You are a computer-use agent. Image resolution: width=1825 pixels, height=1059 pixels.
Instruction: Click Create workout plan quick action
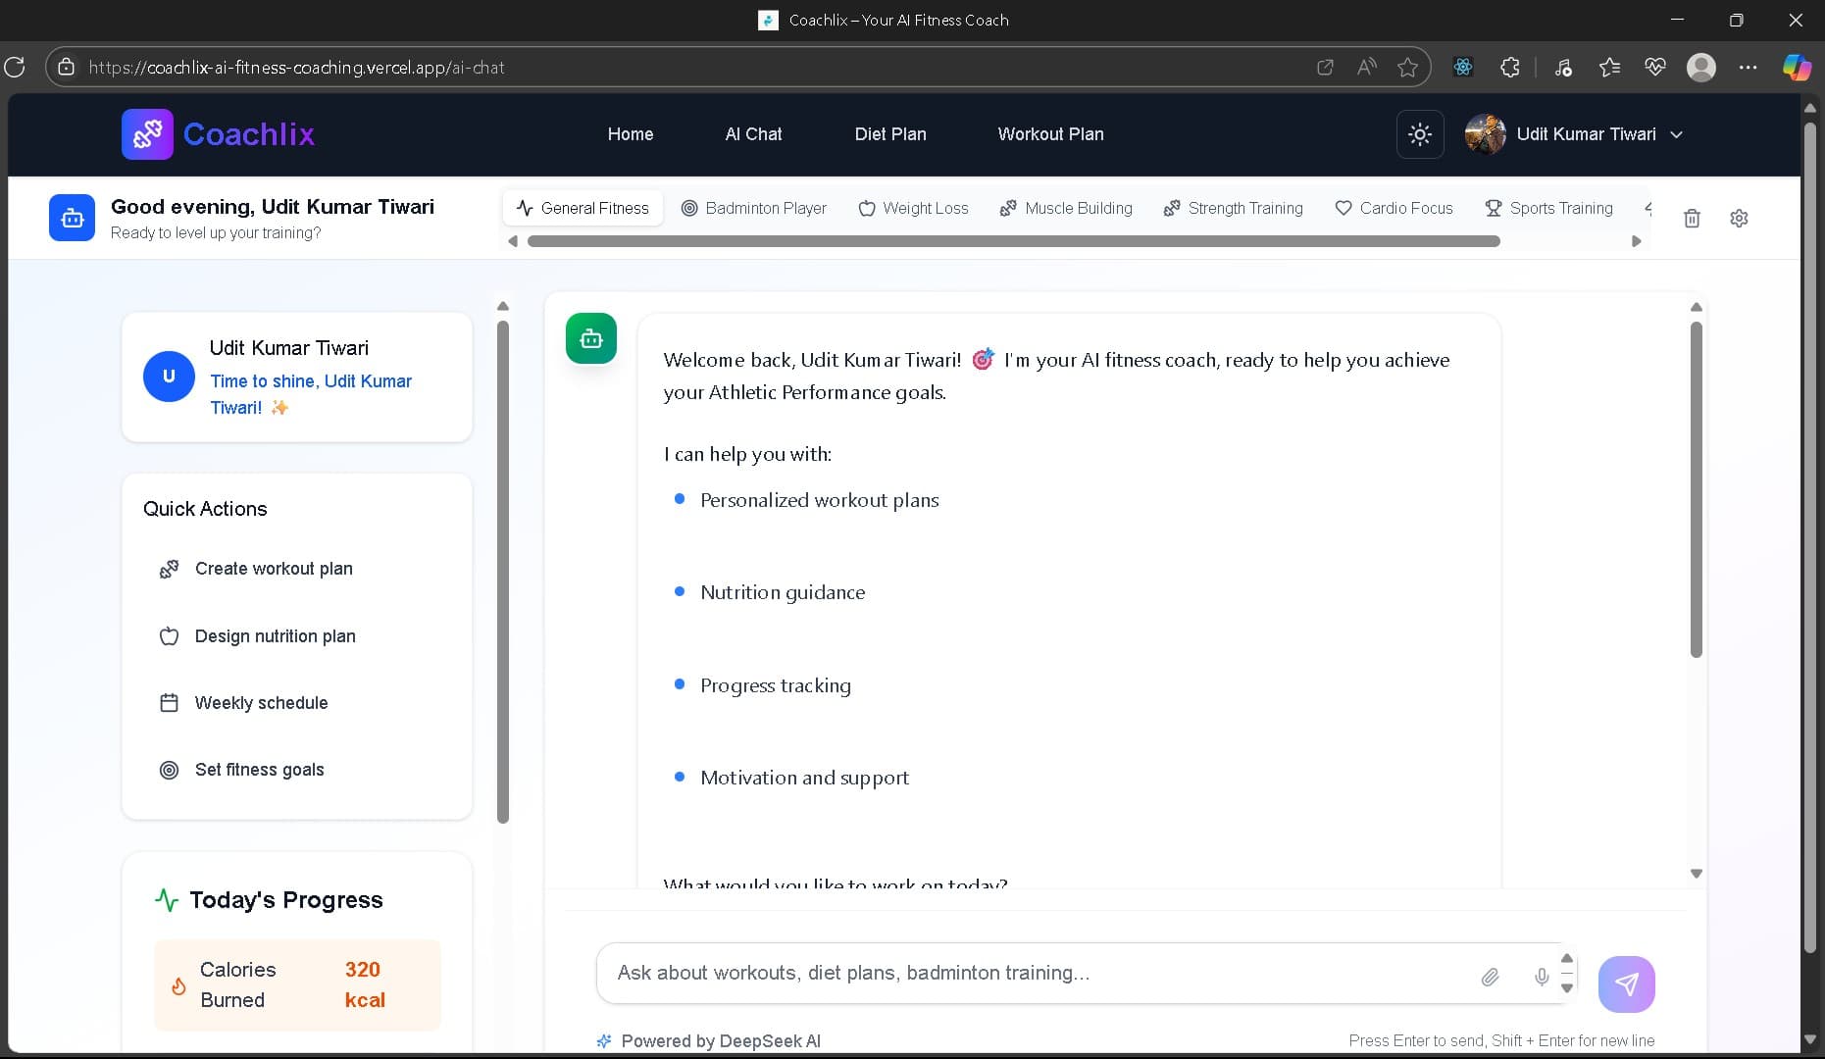click(x=274, y=569)
